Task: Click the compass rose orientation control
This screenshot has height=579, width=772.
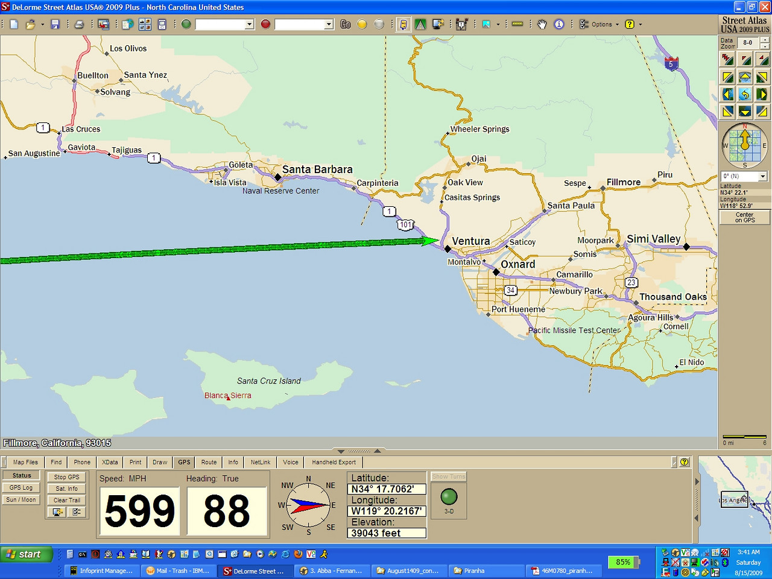Action: (745, 145)
